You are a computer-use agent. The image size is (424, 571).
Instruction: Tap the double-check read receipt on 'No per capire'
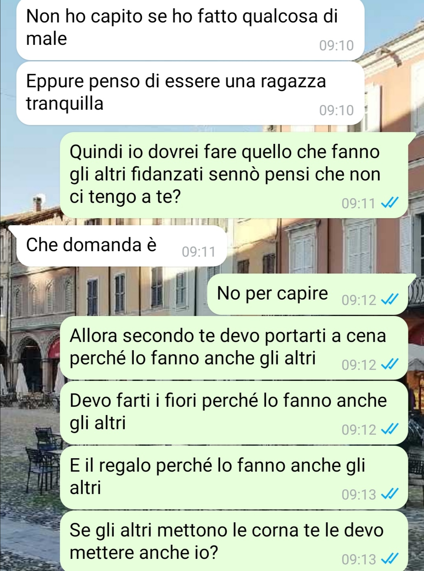point(390,299)
